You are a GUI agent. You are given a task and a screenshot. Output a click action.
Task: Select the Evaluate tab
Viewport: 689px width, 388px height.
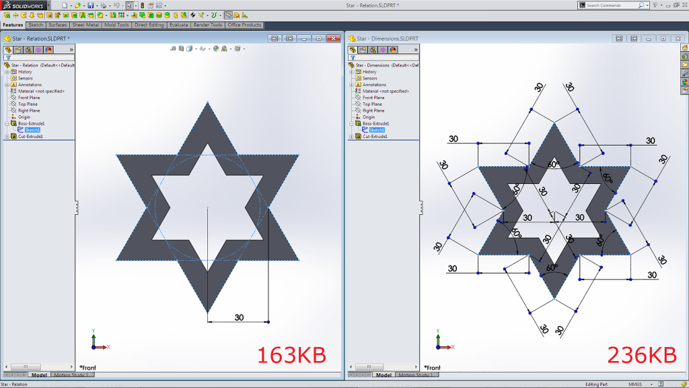coord(178,25)
